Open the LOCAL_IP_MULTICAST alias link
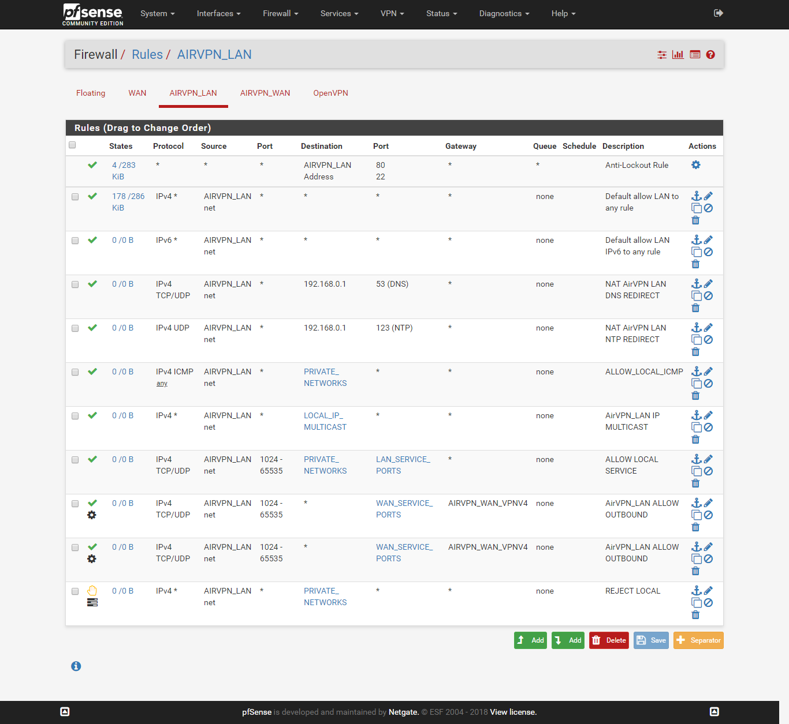 pos(325,421)
